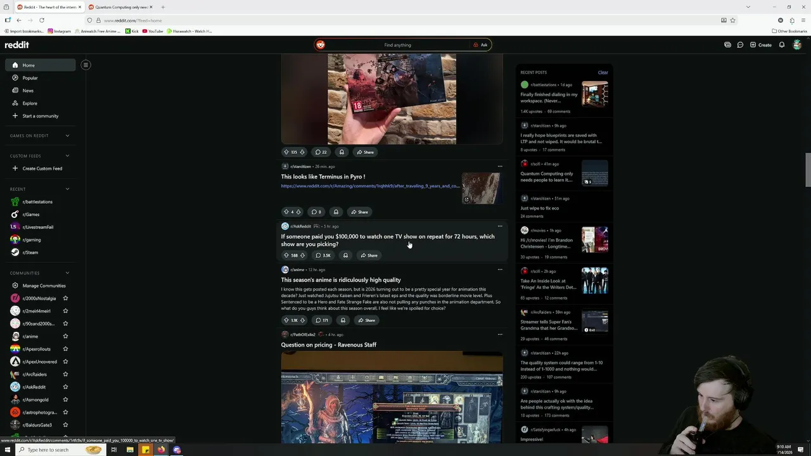
Task: Open Ravenous Staff post image
Action: coord(392,398)
